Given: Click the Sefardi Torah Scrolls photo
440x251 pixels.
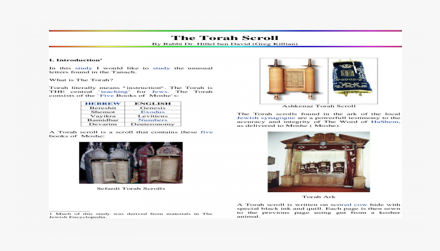Looking at the screenshot, I should click(x=130, y=163).
